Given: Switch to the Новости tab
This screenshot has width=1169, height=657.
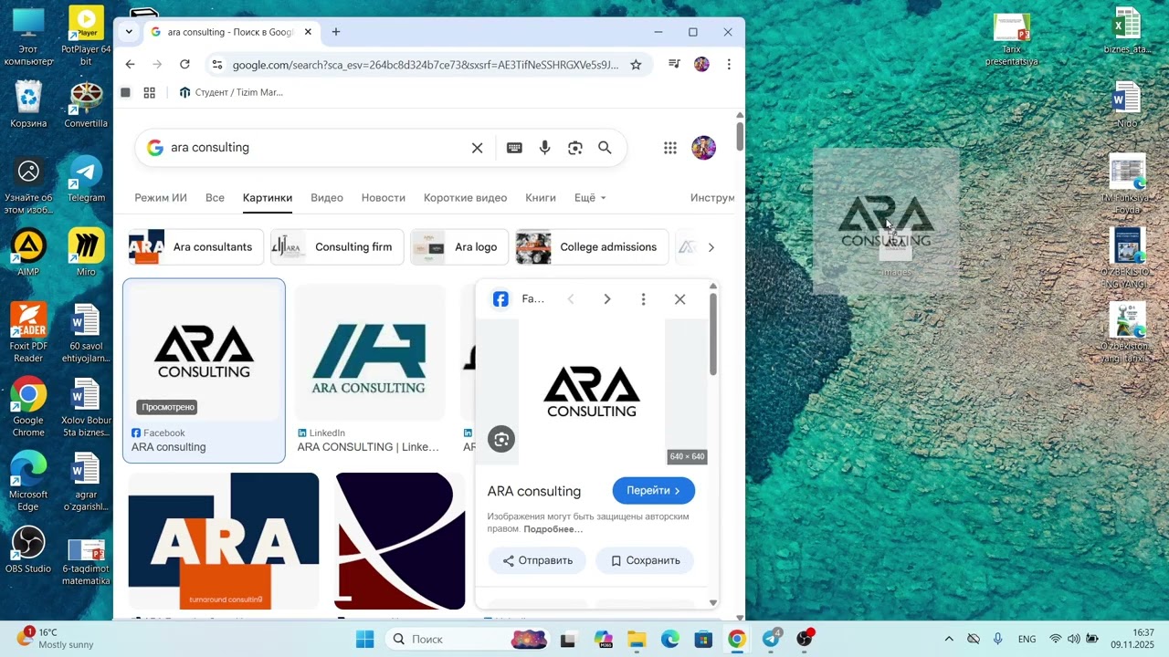Looking at the screenshot, I should point(384,198).
